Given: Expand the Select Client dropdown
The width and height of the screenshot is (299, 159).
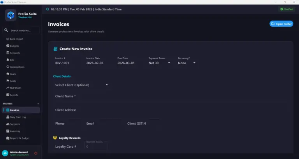Looking at the screenshot, I should 81,85.
